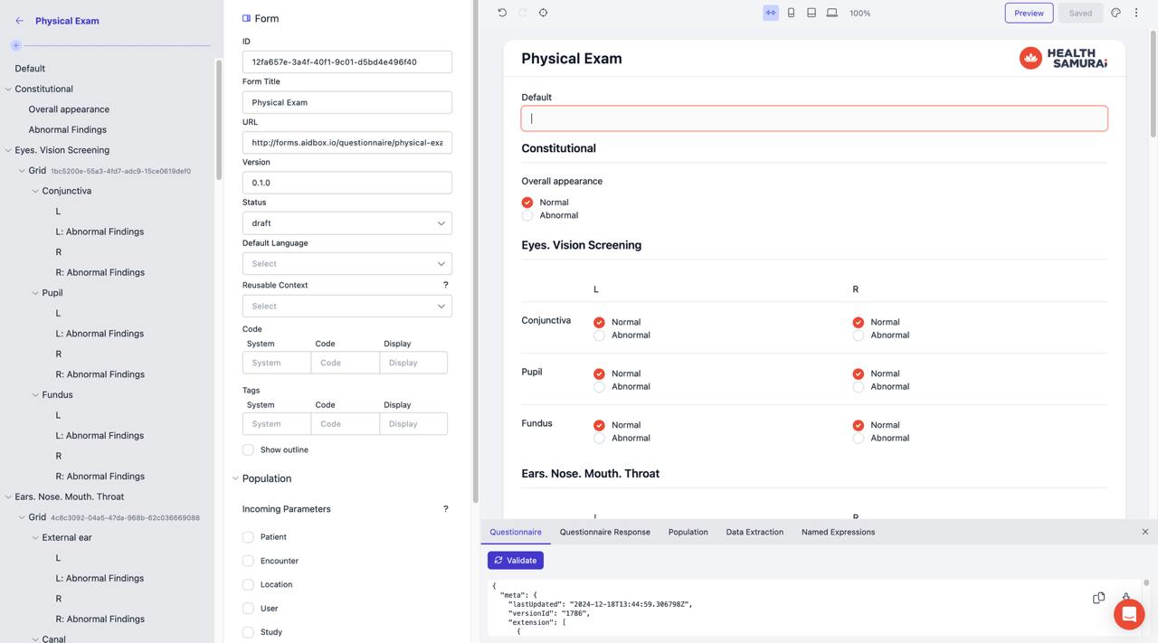Open the Status dropdown showing draft
The height and width of the screenshot is (643, 1158).
(x=346, y=222)
